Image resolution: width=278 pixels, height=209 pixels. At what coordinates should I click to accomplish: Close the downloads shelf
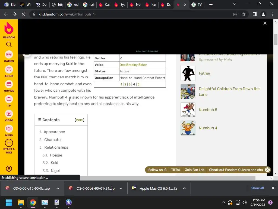(273, 188)
